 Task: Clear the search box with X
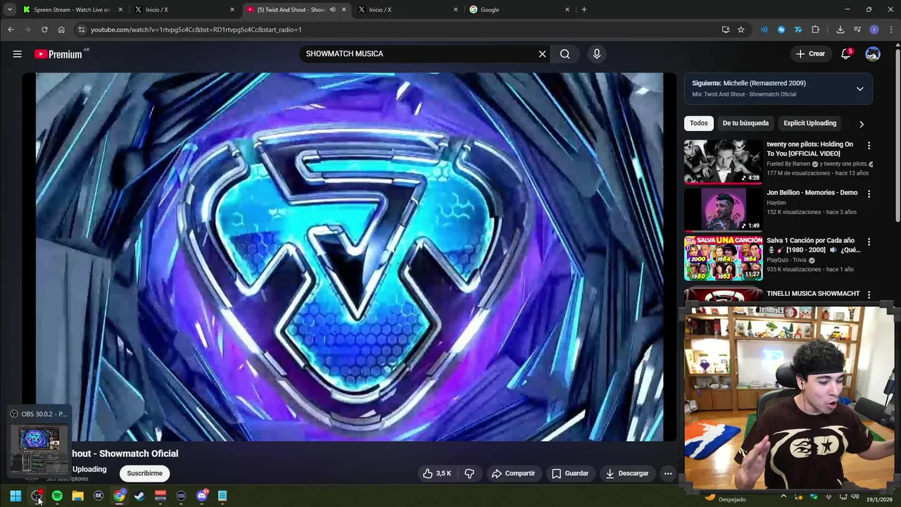542,54
